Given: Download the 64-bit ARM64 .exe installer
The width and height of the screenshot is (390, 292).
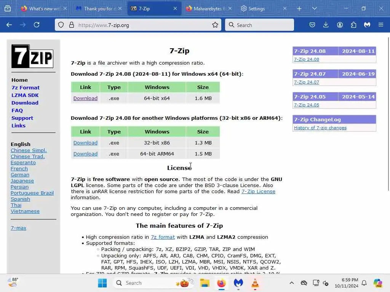Looking at the screenshot, I should click(x=85, y=154).
